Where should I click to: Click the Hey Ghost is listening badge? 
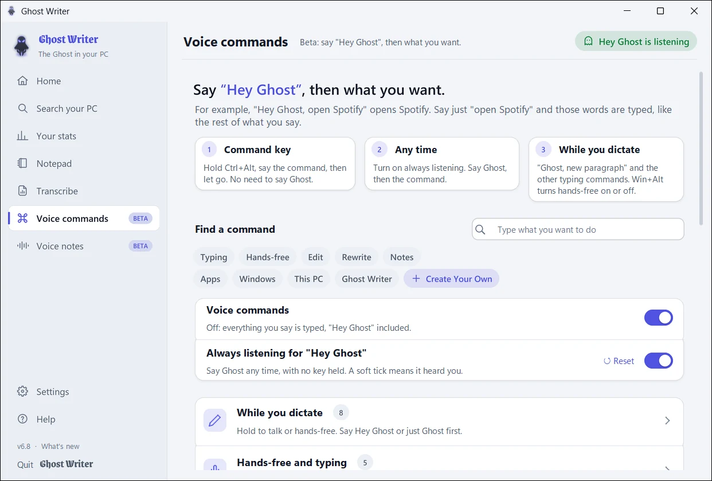pos(636,41)
